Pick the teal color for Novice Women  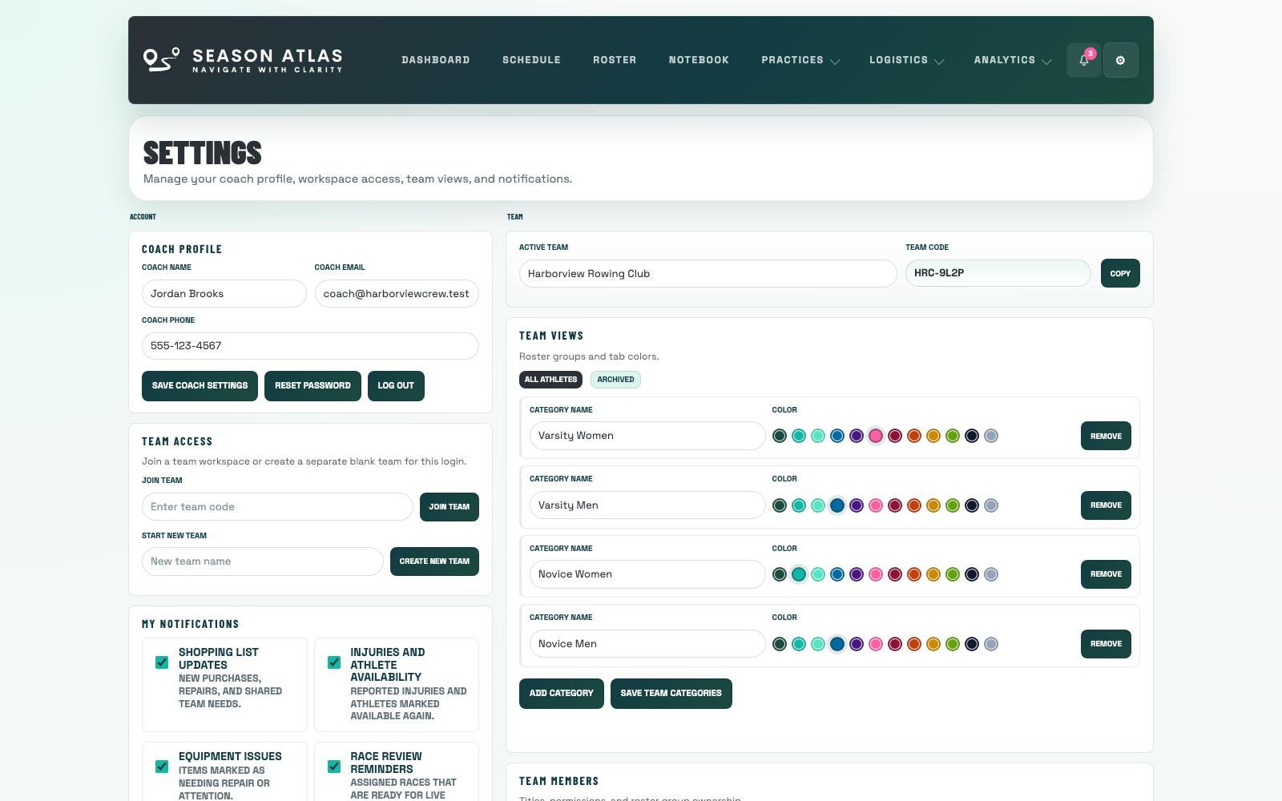(x=799, y=574)
